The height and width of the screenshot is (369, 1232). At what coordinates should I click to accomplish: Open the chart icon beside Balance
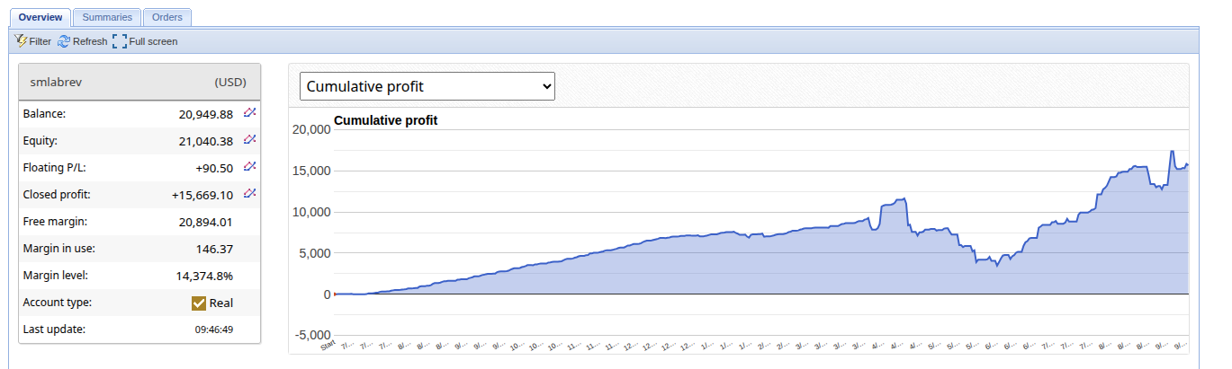(x=250, y=113)
